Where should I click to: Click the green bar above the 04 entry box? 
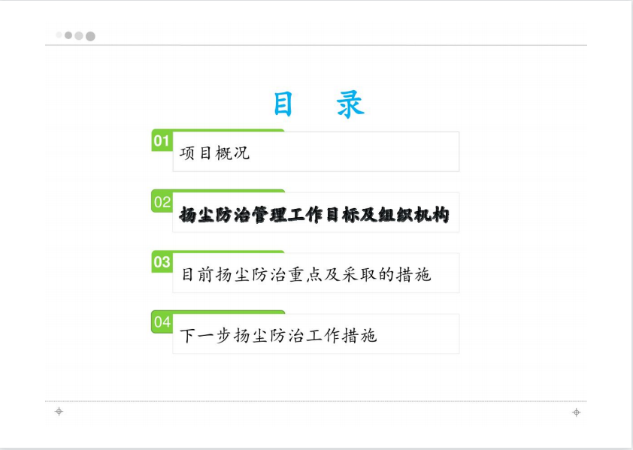tap(229, 312)
